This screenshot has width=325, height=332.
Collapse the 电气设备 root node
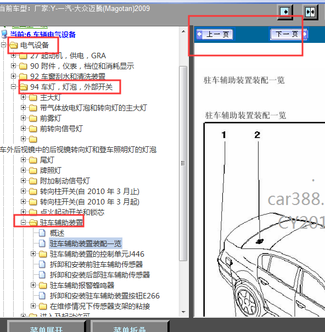click(3, 45)
